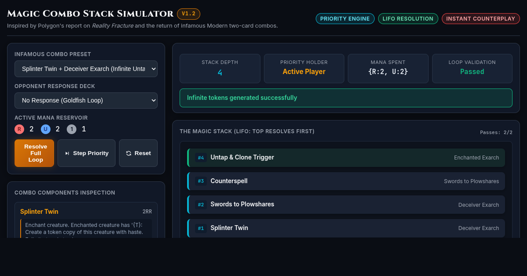Click 'The Magic Stack' section heading
The width and height of the screenshot is (527, 276).
click(x=247, y=131)
